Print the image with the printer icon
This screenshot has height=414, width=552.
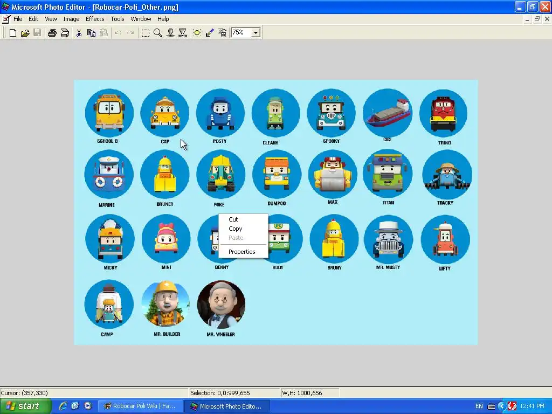52,33
